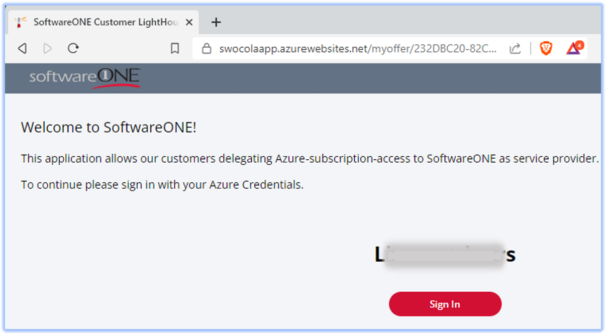Screen dimensions: 606x335
Task: Click the blurred customer name heading
Action: 445,255
